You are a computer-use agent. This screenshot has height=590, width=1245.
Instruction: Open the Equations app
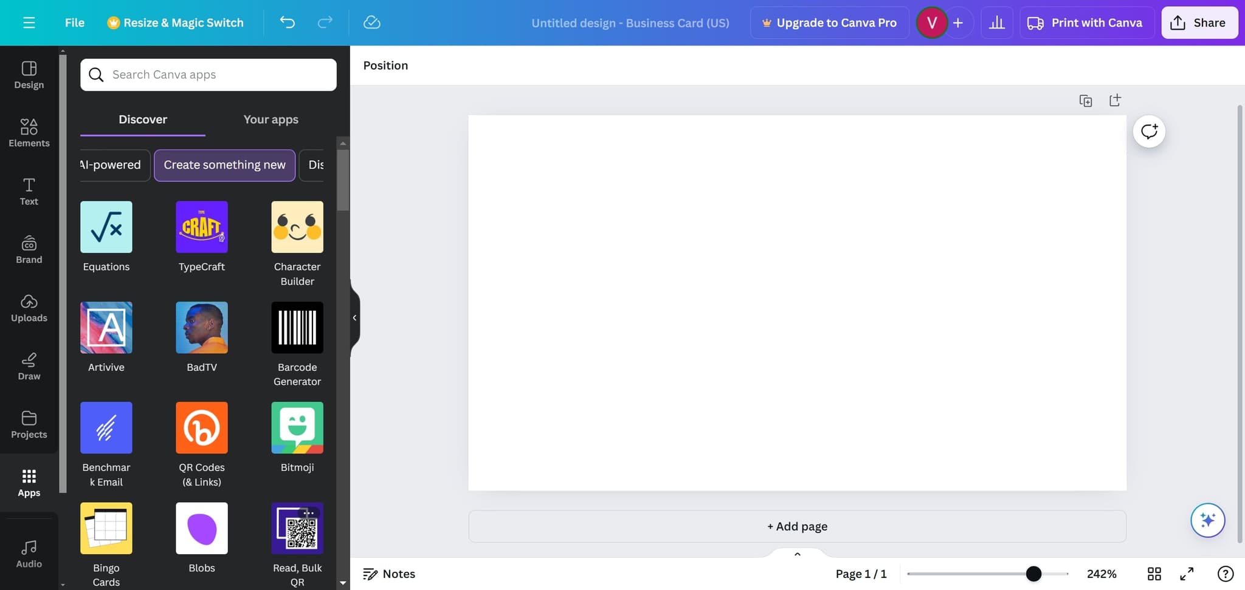coord(106,227)
